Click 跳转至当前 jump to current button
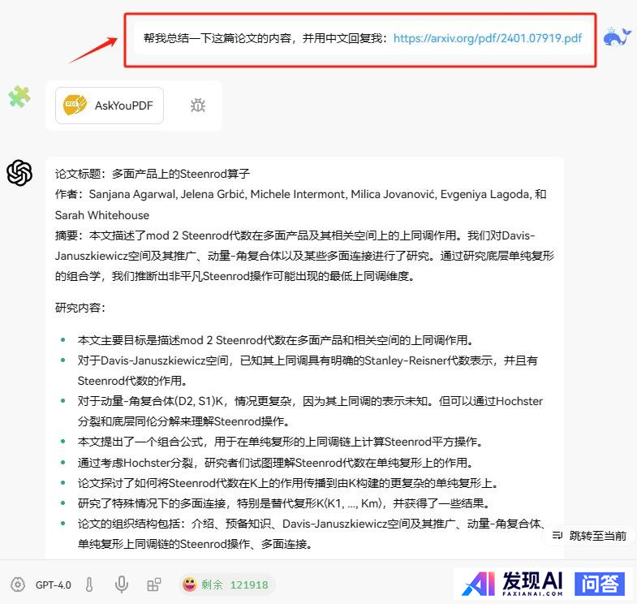 click(589, 536)
